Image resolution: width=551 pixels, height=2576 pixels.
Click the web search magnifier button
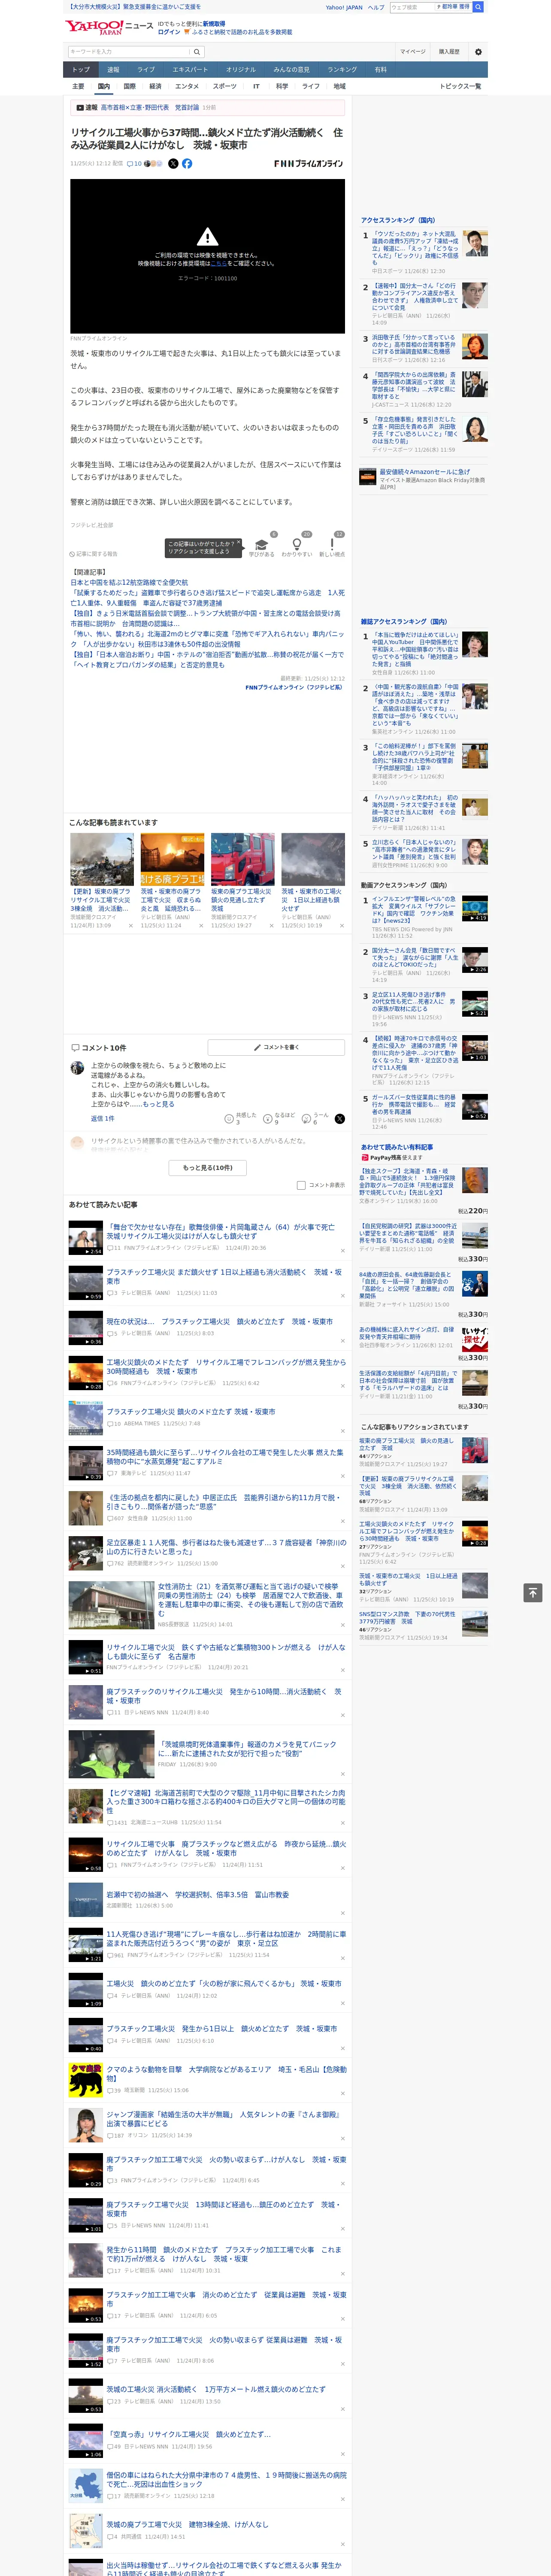point(478,7)
